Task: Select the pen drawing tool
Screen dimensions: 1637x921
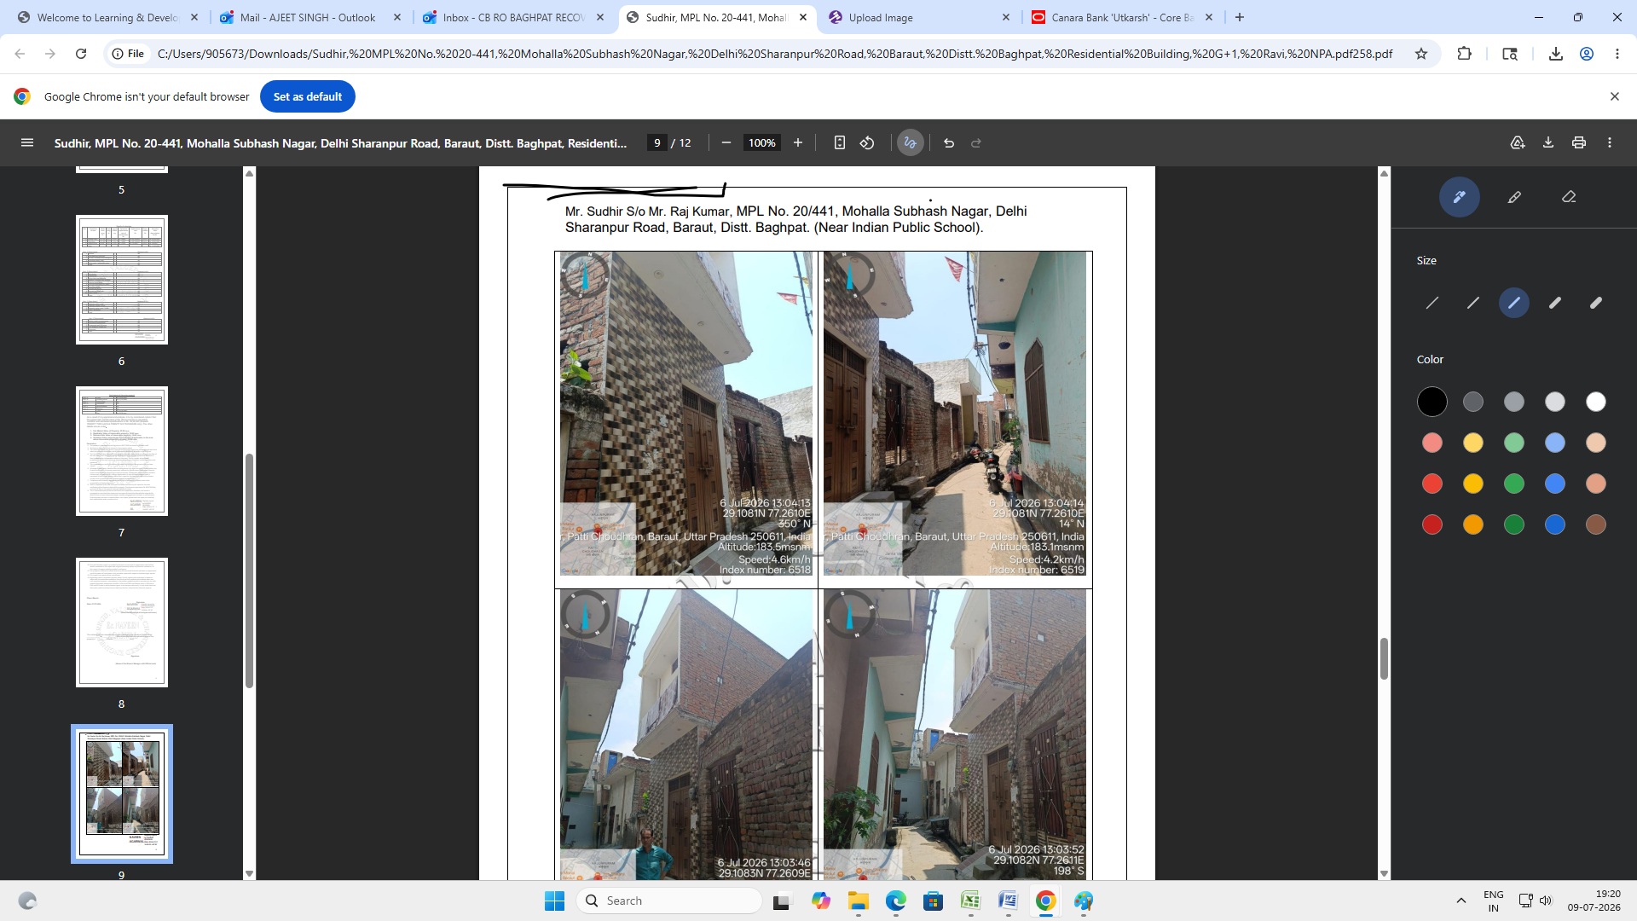Action: [x=1459, y=197]
